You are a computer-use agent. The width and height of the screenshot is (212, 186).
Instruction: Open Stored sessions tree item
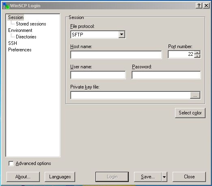tap(31, 24)
